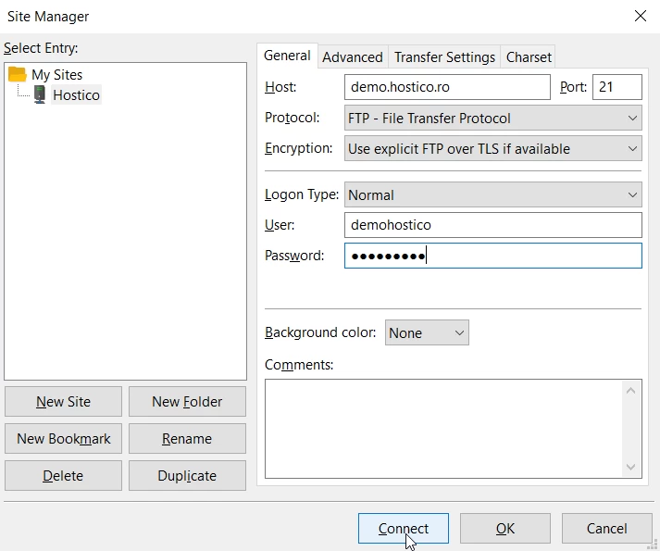660x551 pixels.
Task: Click the OK button
Action: point(504,529)
